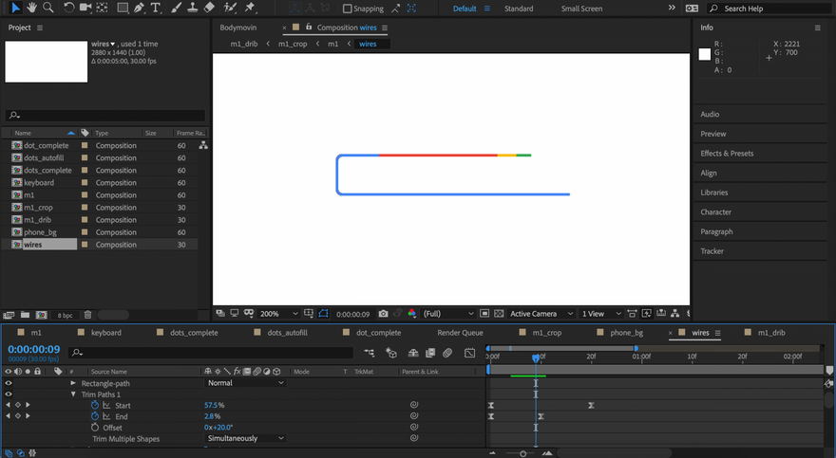Click the Motion Blur enable icon in timeline
The width and height of the screenshot is (836, 458).
447,353
